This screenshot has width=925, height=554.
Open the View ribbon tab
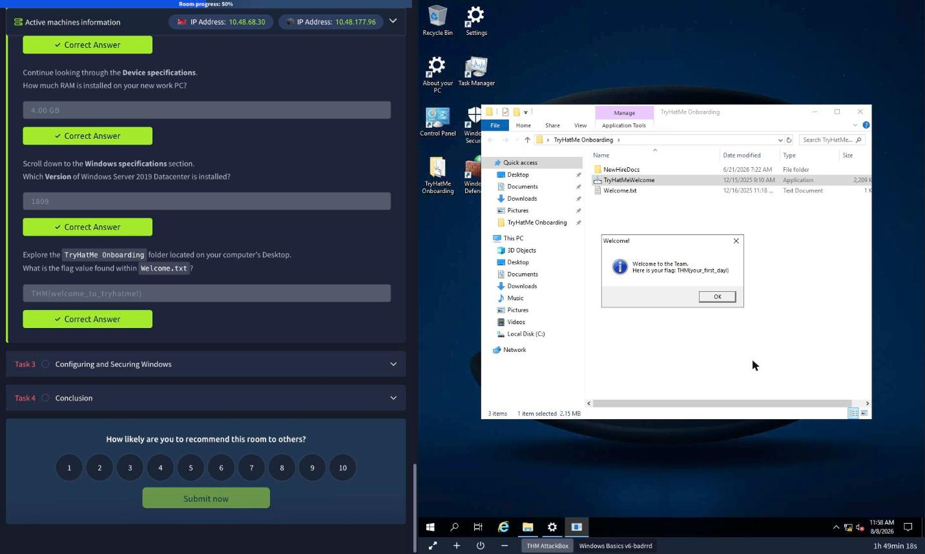pyautogui.click(x=581, y=125)
